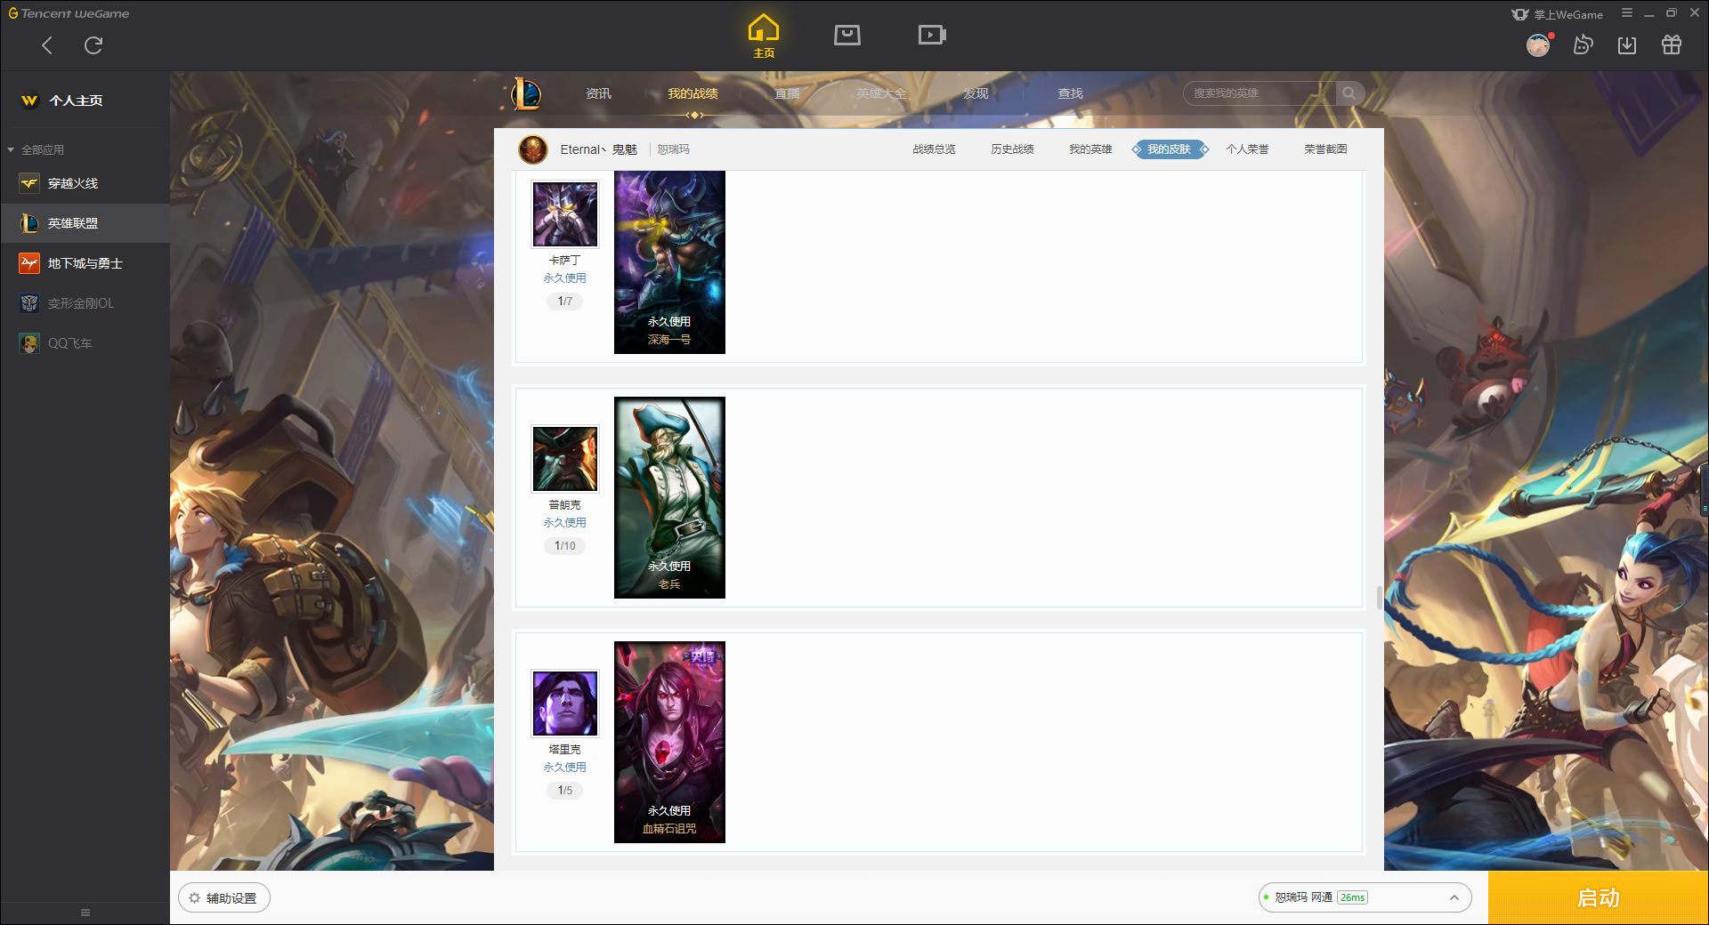Click the search magnifier button
The height and width of the screenshot is (925, 1709).
point(1349,93)
